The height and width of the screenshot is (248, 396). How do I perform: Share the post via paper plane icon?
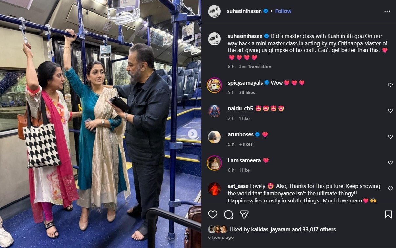[244, 214]
